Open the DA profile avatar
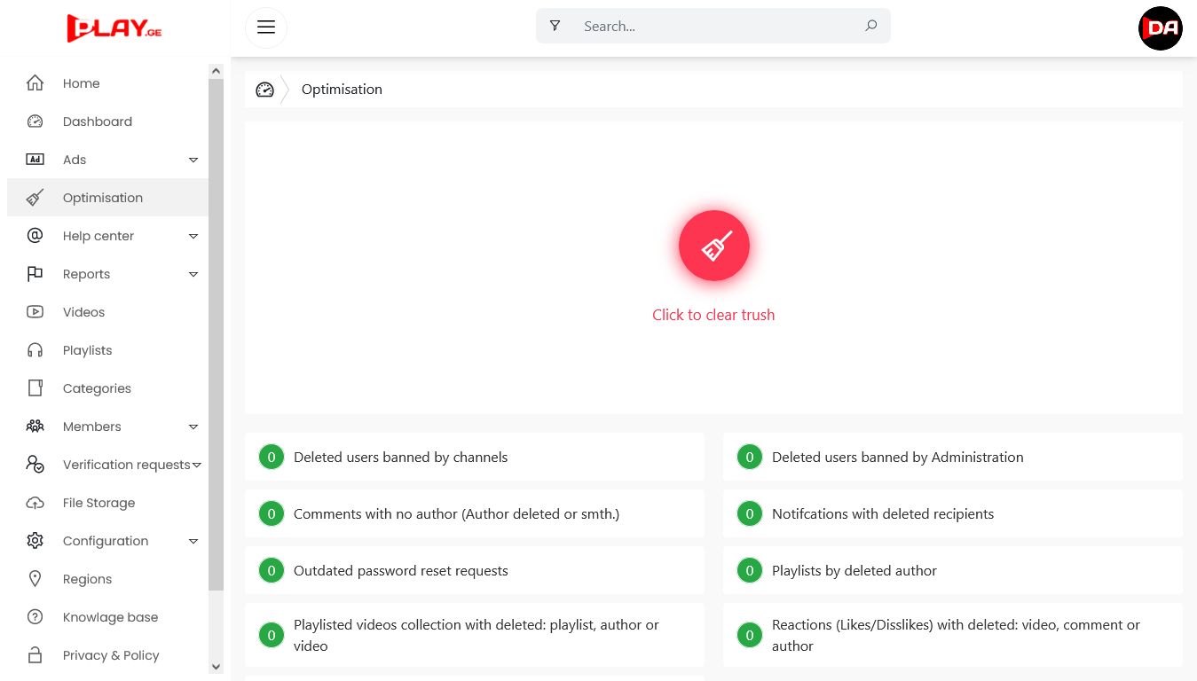The width and height of the screenshot is (1197, 681). coord(1160,27)
